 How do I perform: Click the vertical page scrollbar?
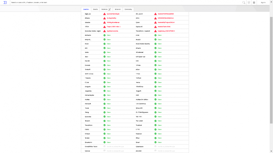click(x=271, y=69)
